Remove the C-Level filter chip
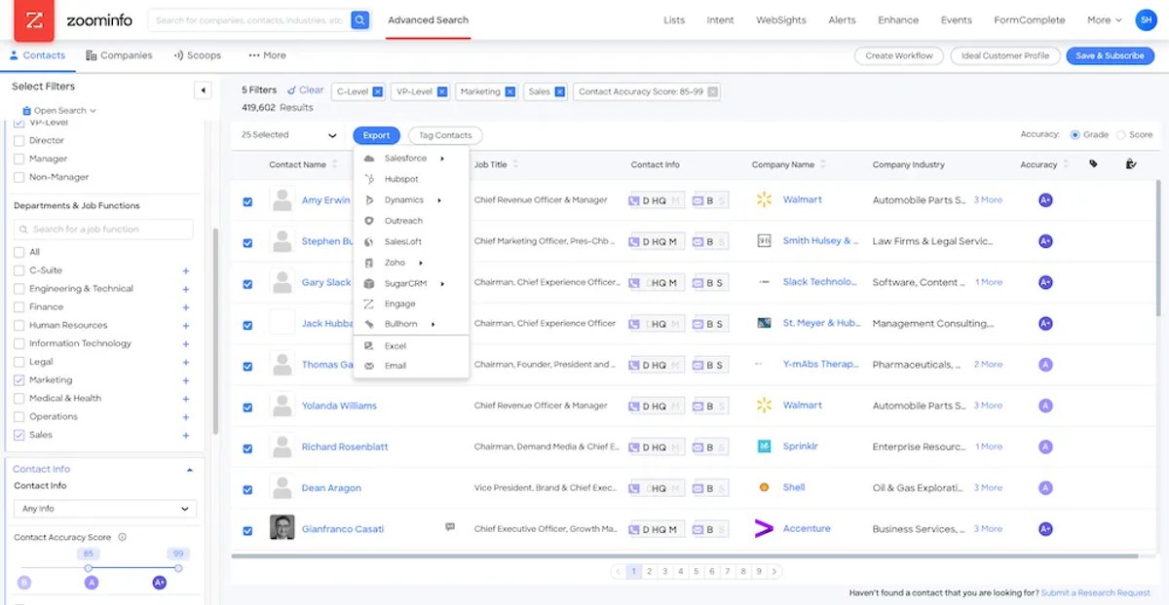Image resolution: width=1169 pixels, height=605 pixels. point(378,91)
